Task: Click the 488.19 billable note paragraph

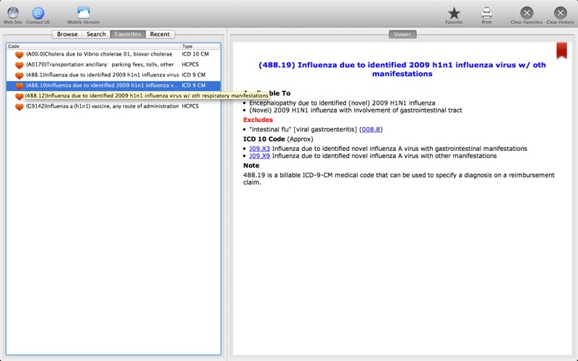Action: (x=399, y=178)
